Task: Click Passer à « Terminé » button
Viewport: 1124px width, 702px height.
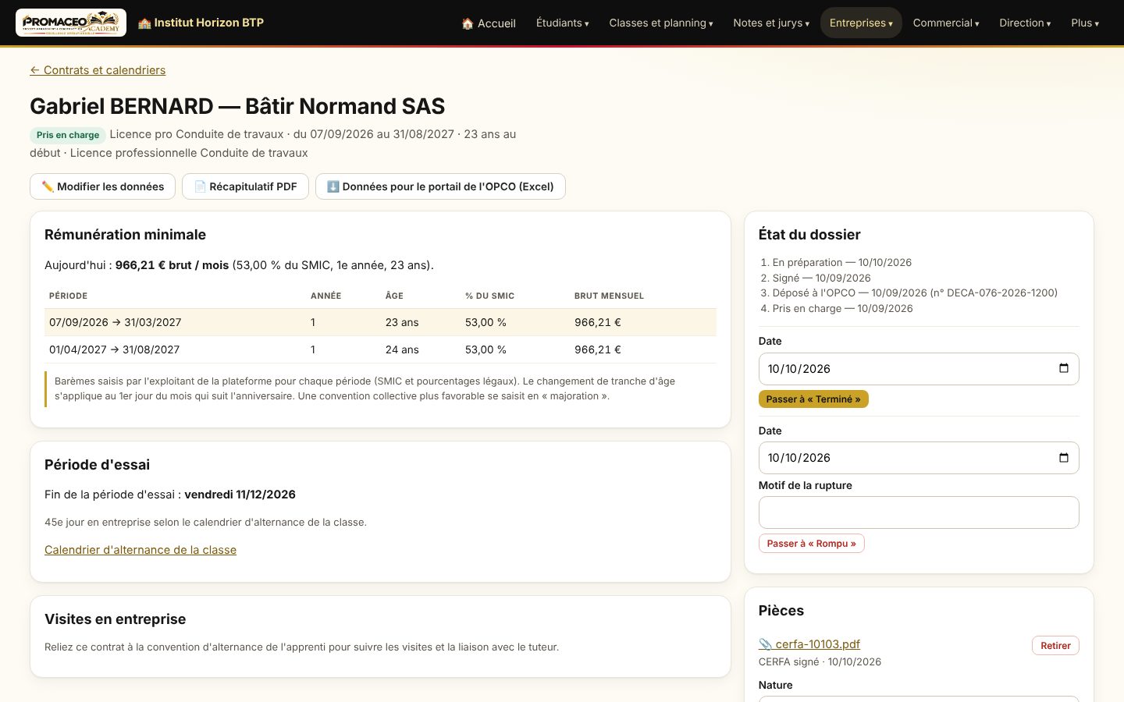Action: pos(813,399)
